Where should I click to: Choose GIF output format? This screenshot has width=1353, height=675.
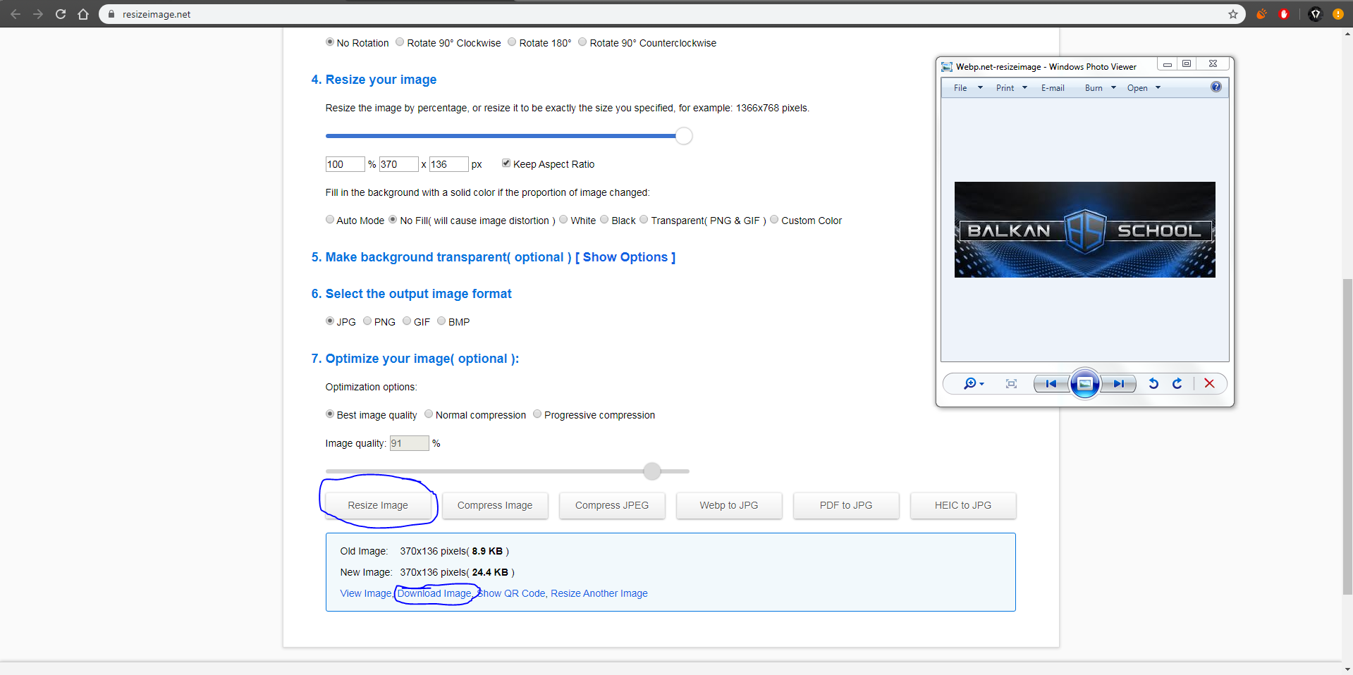[407, 321]
